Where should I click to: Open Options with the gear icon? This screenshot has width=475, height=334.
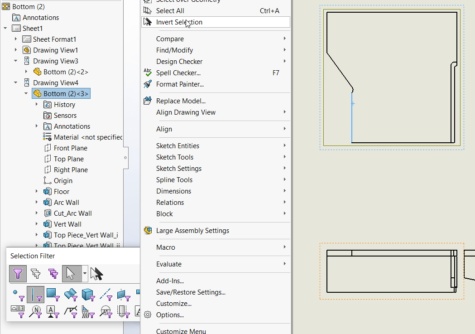point(216,315)
